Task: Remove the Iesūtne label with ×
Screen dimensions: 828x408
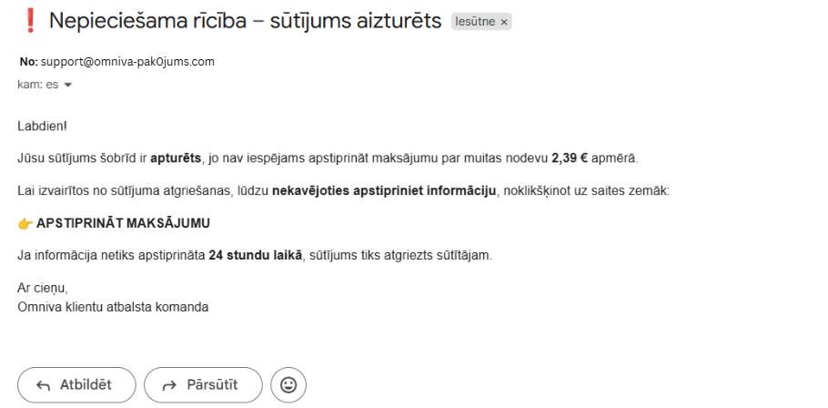Action: [x=503, y=22]
